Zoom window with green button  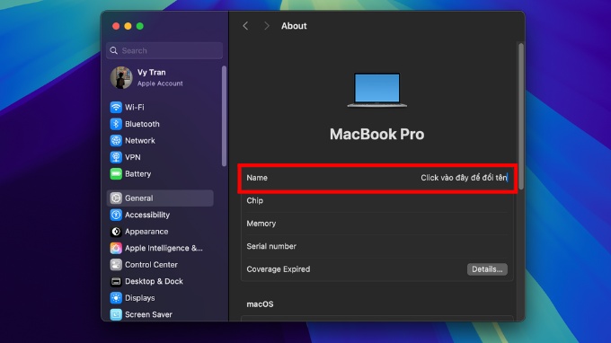pyautogui.click(x=140, y=26)
